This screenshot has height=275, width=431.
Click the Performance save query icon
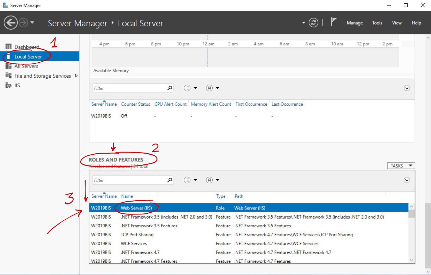(x=209, y=88)
